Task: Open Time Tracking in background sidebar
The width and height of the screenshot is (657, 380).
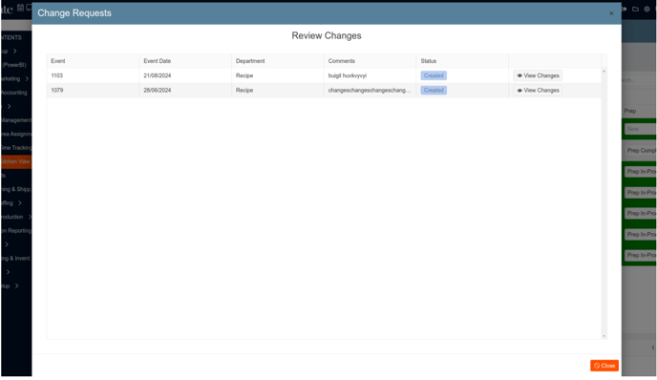Action: 16,148
